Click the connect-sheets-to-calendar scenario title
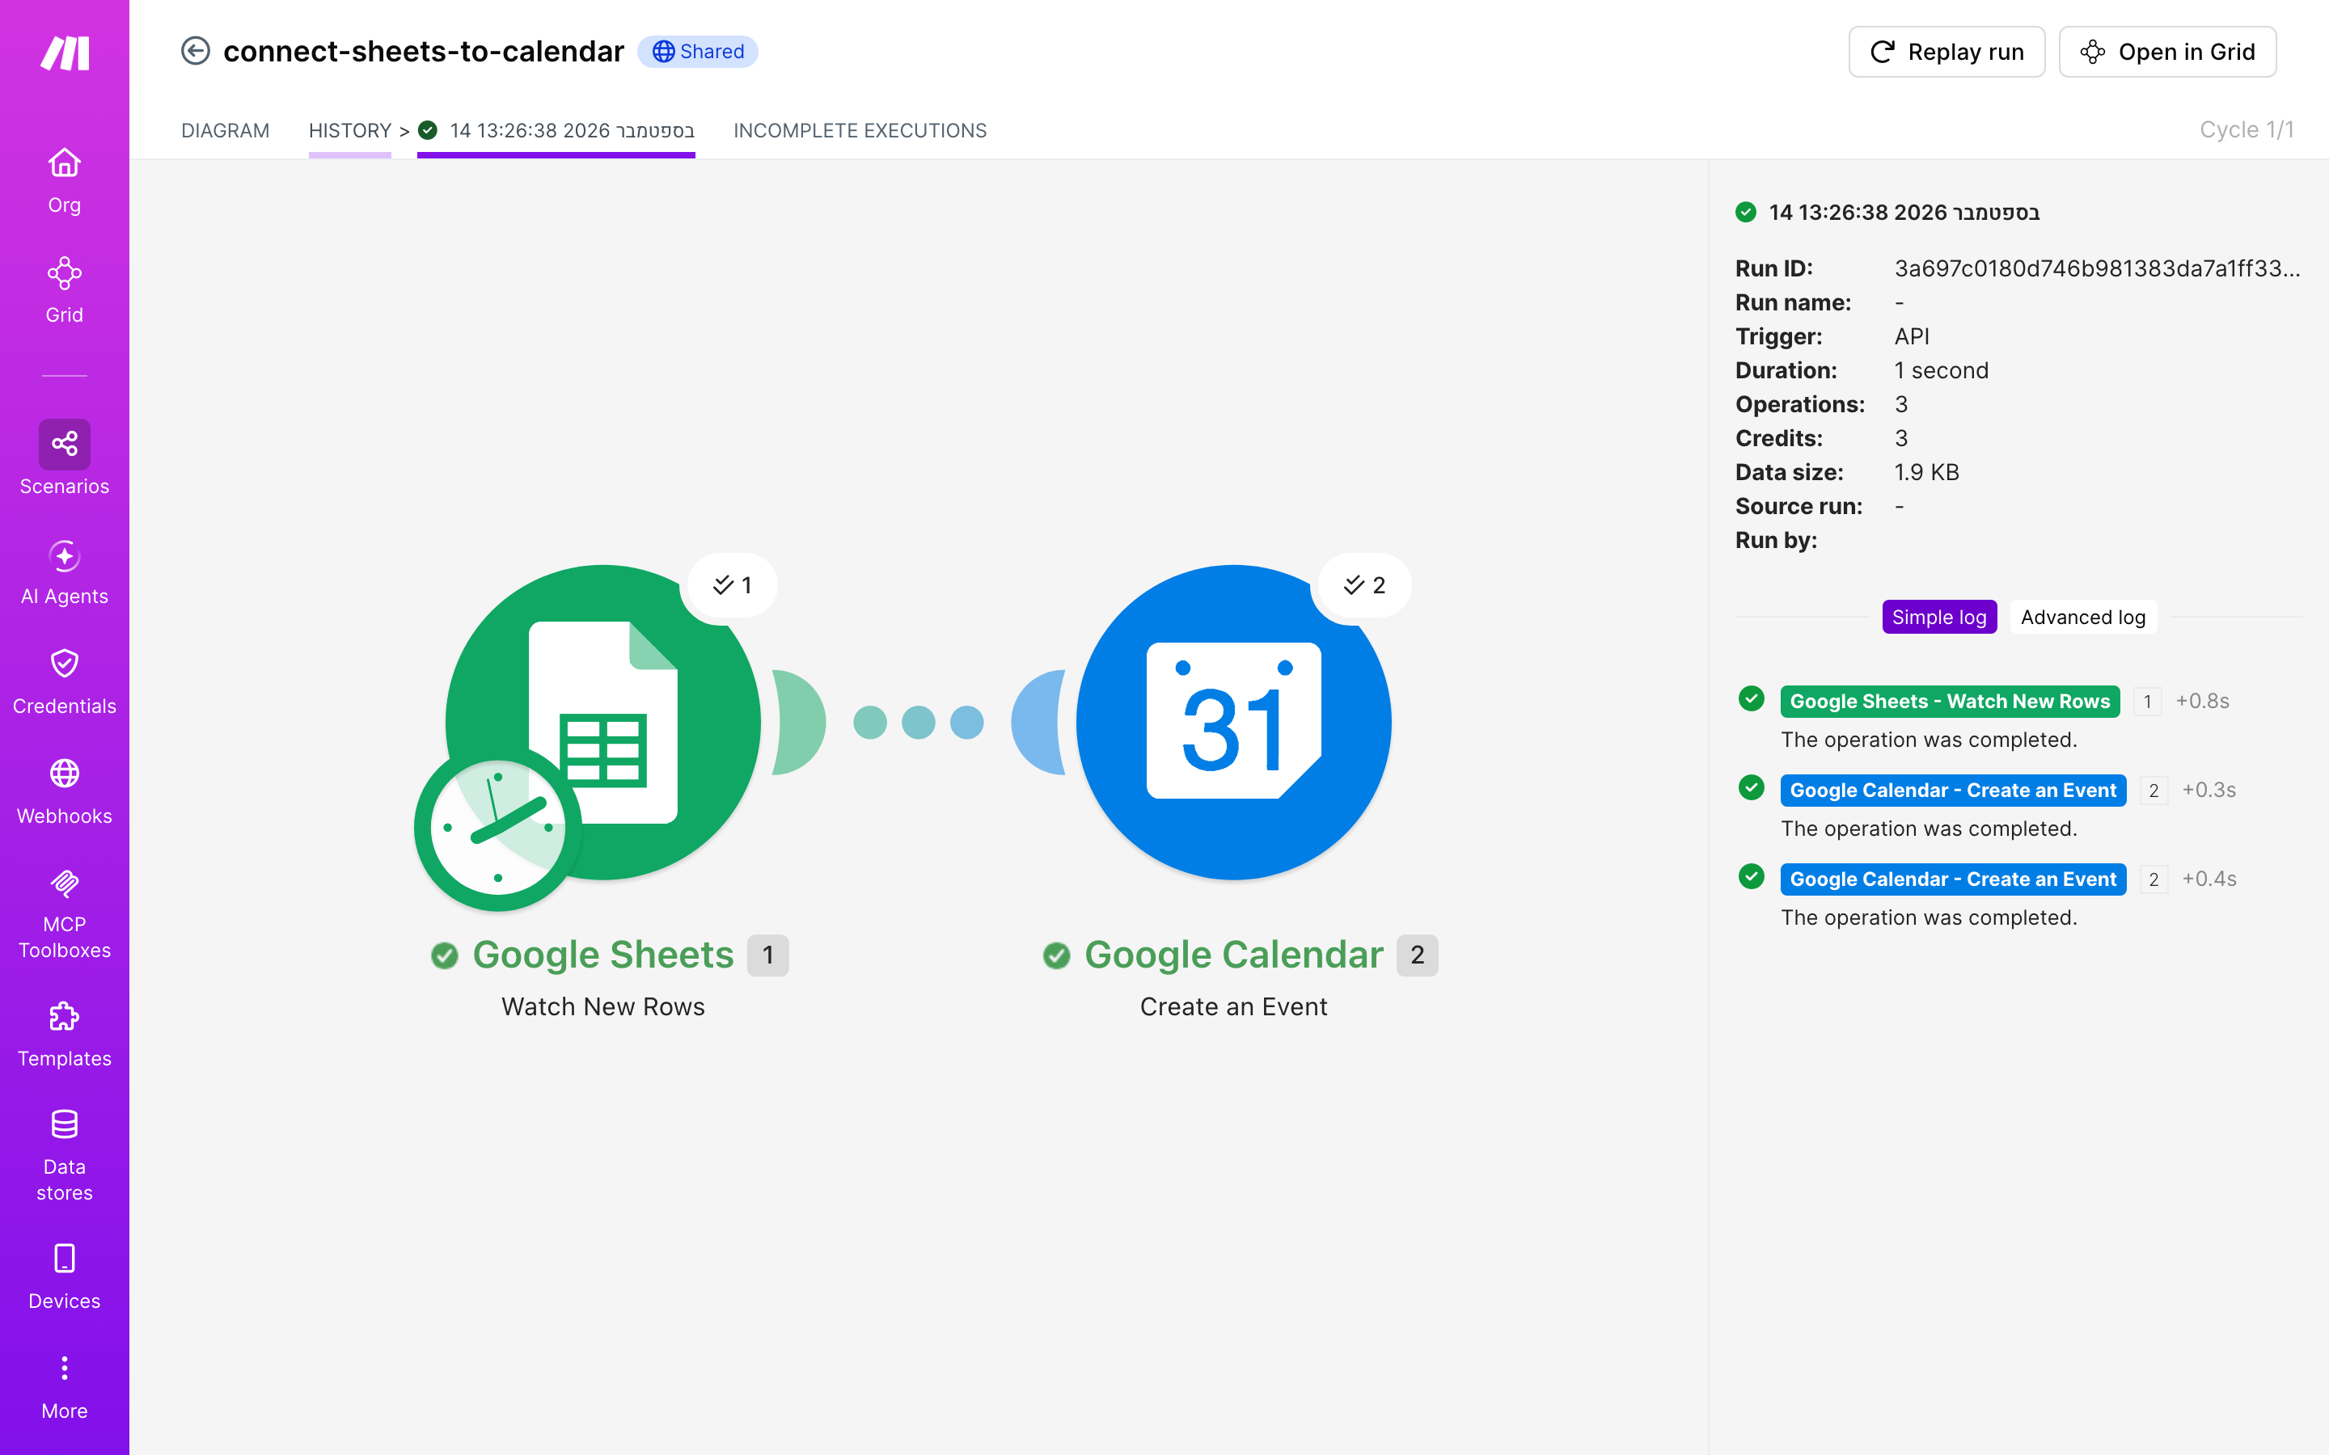 (x=424, y=51)
